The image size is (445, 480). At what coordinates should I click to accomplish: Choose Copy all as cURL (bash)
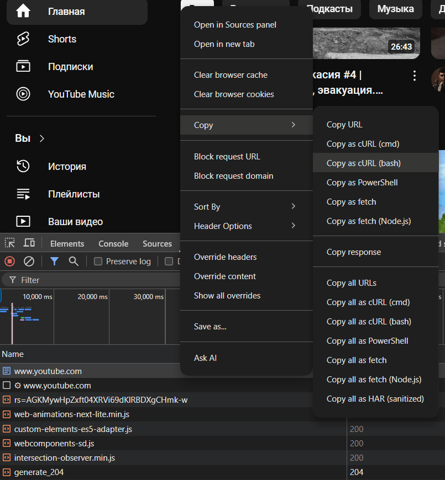(376, 322)
